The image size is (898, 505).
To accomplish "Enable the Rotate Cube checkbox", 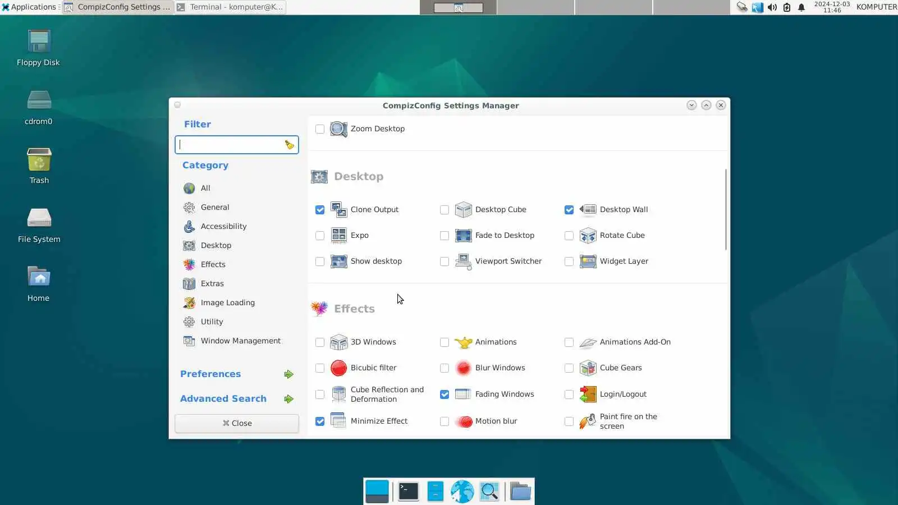I will 569,236.
